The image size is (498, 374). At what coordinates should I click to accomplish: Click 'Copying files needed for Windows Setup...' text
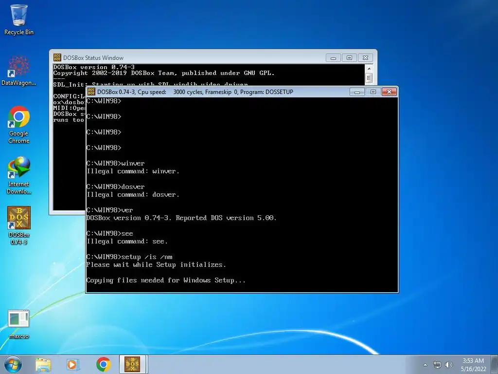(x=166, y=280)
